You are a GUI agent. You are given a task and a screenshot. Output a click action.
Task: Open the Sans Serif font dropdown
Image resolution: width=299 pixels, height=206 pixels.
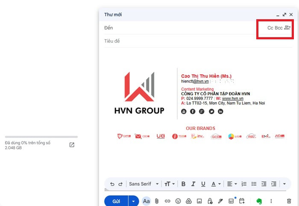(x=144, y=184)
